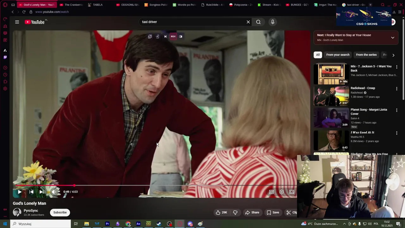Screen dimensions: 405x228
Task: Open the Twitch icon in Opera sidebar
Action: (x=5, y=57)
